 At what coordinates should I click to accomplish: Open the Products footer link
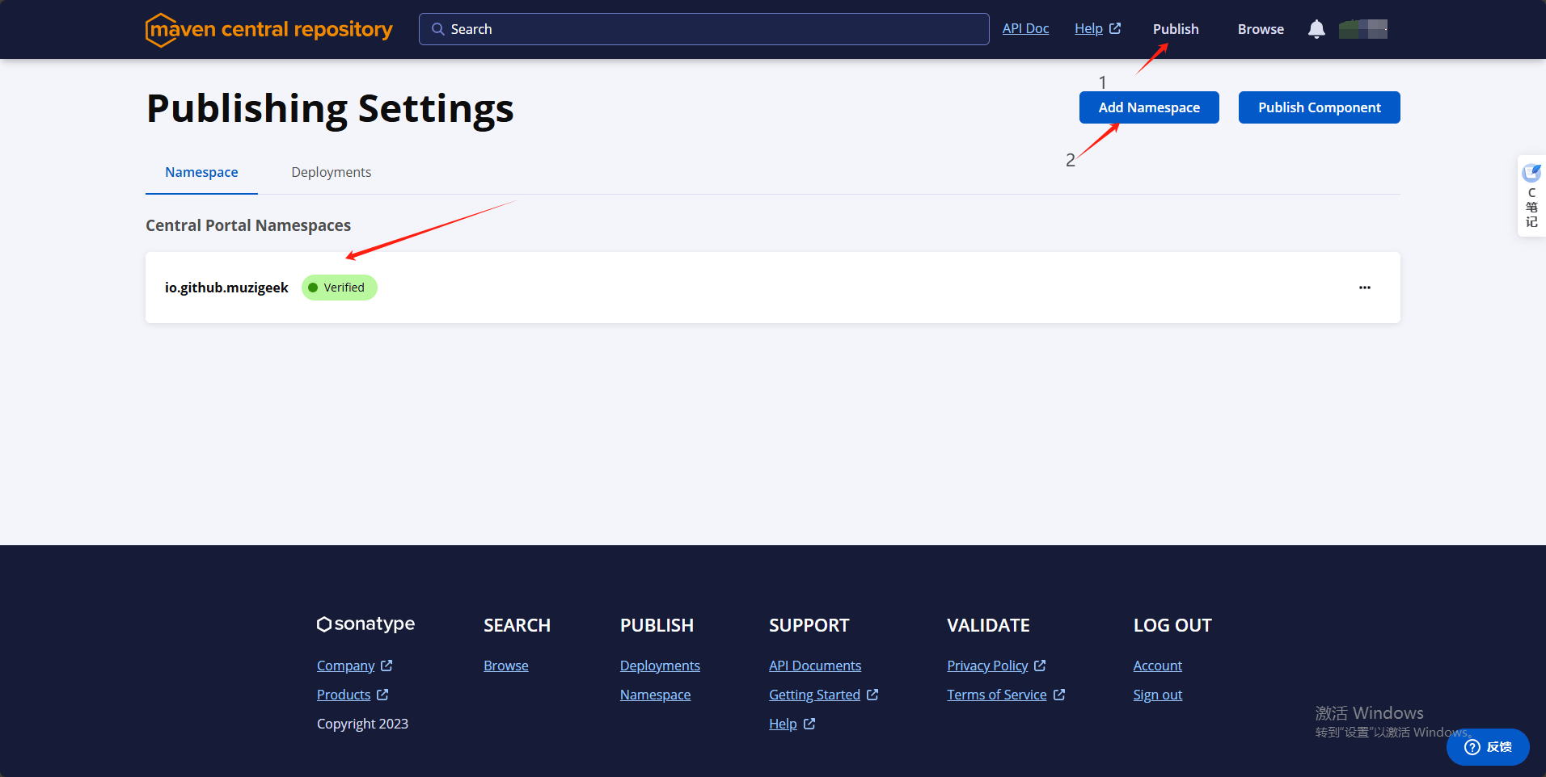point(353,695)
